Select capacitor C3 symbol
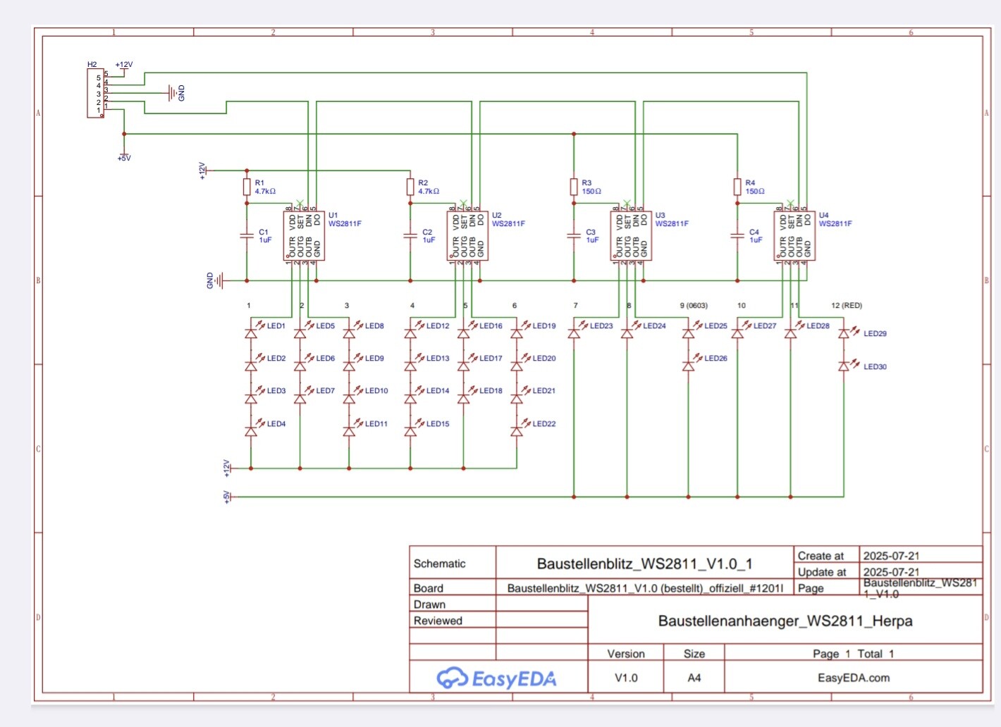Screen dimensions: 1001x727 point(574,236)
